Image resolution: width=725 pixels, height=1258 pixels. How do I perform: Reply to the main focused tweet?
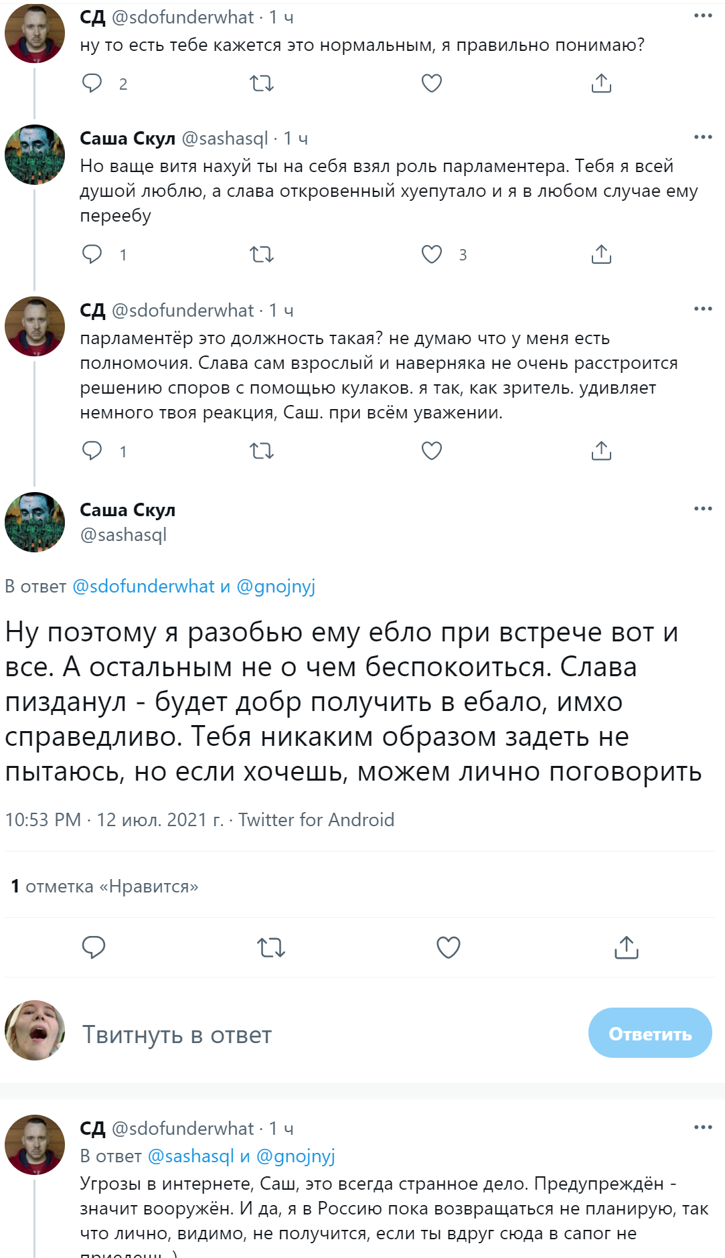[94, 947]
